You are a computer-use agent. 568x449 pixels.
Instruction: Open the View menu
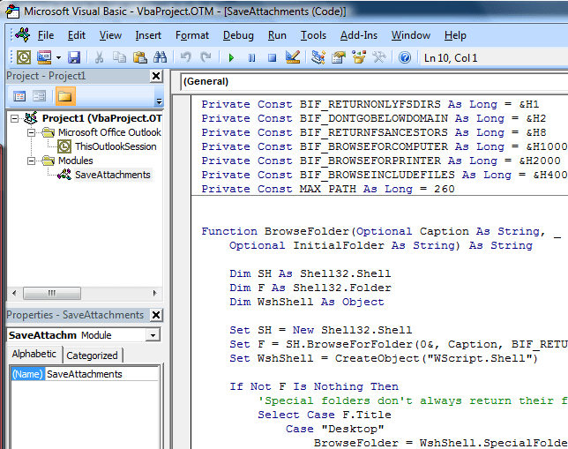(110, 35)
